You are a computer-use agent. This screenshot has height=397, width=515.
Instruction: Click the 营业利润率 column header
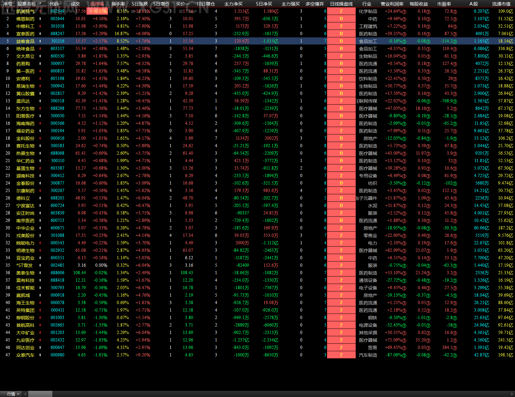click(x=392, y=4)
